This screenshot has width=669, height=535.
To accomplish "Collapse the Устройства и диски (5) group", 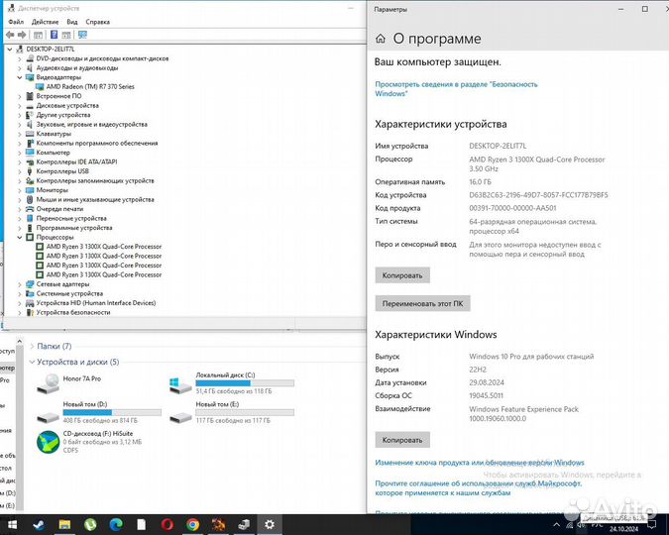I will [x=32, y=362].
